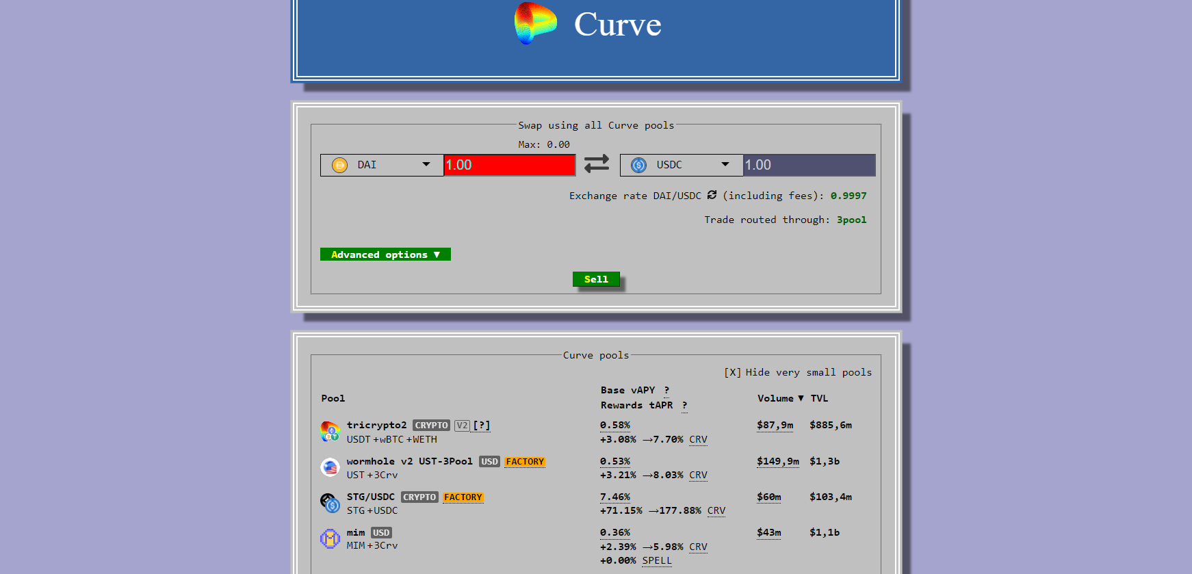Swap the DAI and USDC direction arrows
Screen dimensions: 1192x574
click(597, 164)
